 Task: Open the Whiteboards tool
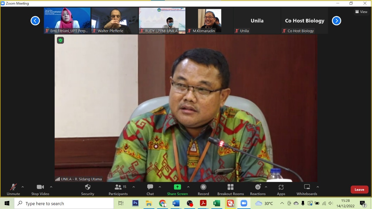click(x=307, y=190)
